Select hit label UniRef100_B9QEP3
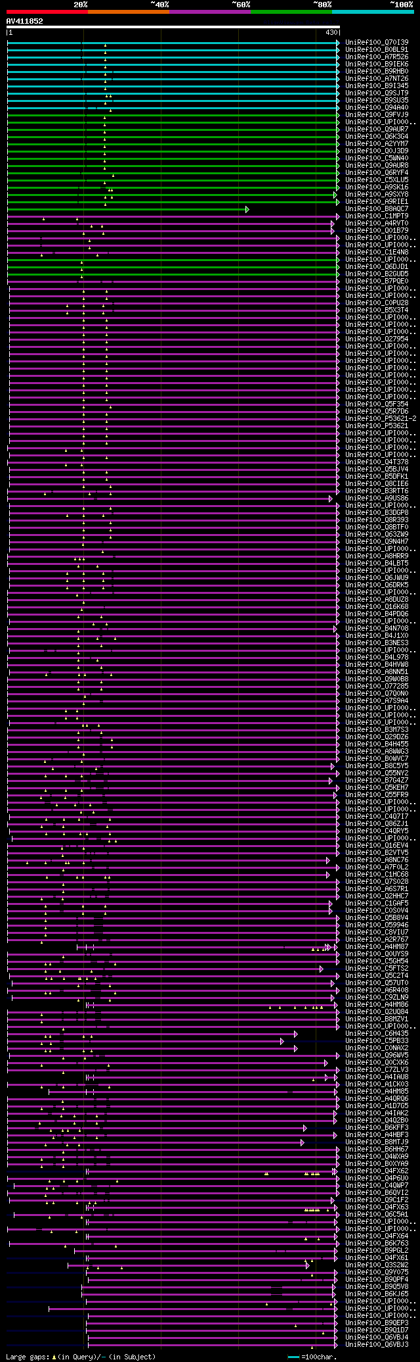 pos(377,1323)
